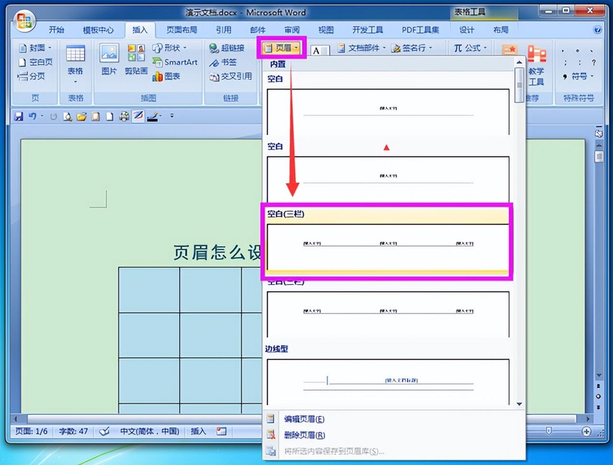Insert a blank page (空白页)
Image resolution: width=613 pixels, height=465 pixels.
[35, 62]
